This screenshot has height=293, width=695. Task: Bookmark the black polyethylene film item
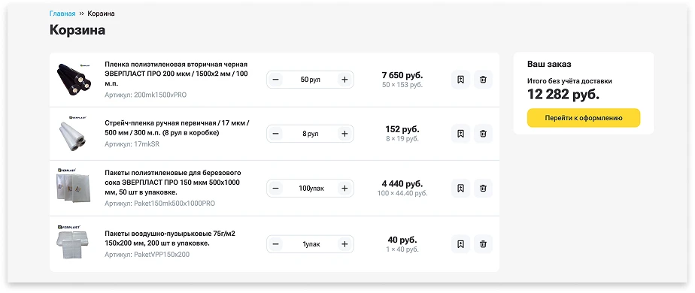(x=460, y=80)
